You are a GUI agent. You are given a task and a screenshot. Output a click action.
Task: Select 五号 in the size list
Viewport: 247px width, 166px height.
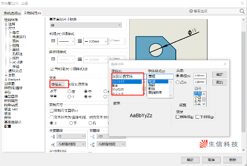(197, 101)
